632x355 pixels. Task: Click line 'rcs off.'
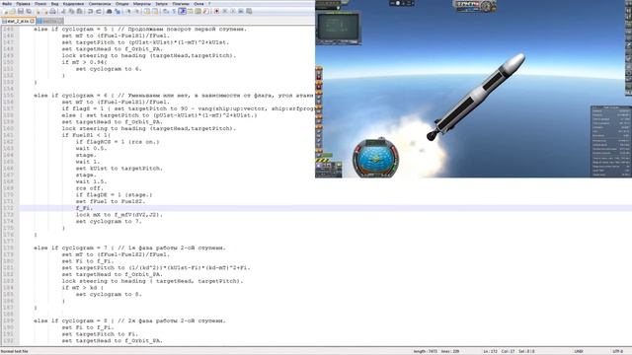pos(91,188)
